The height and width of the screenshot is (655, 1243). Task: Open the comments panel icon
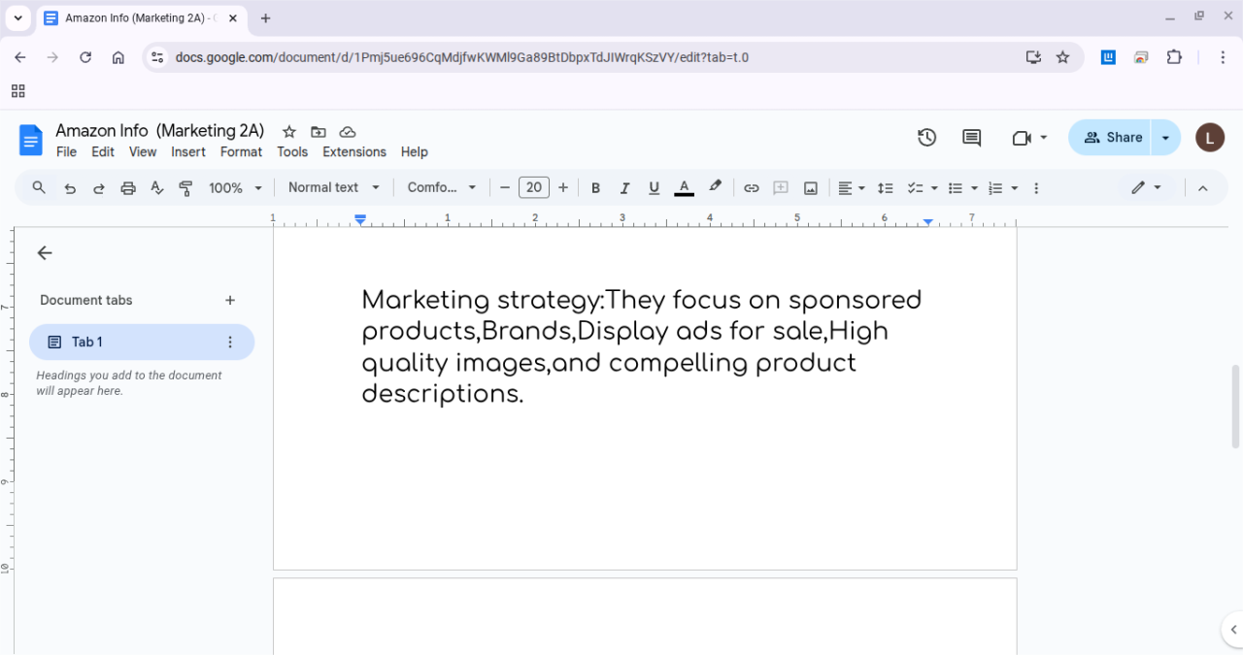(971, 138)
